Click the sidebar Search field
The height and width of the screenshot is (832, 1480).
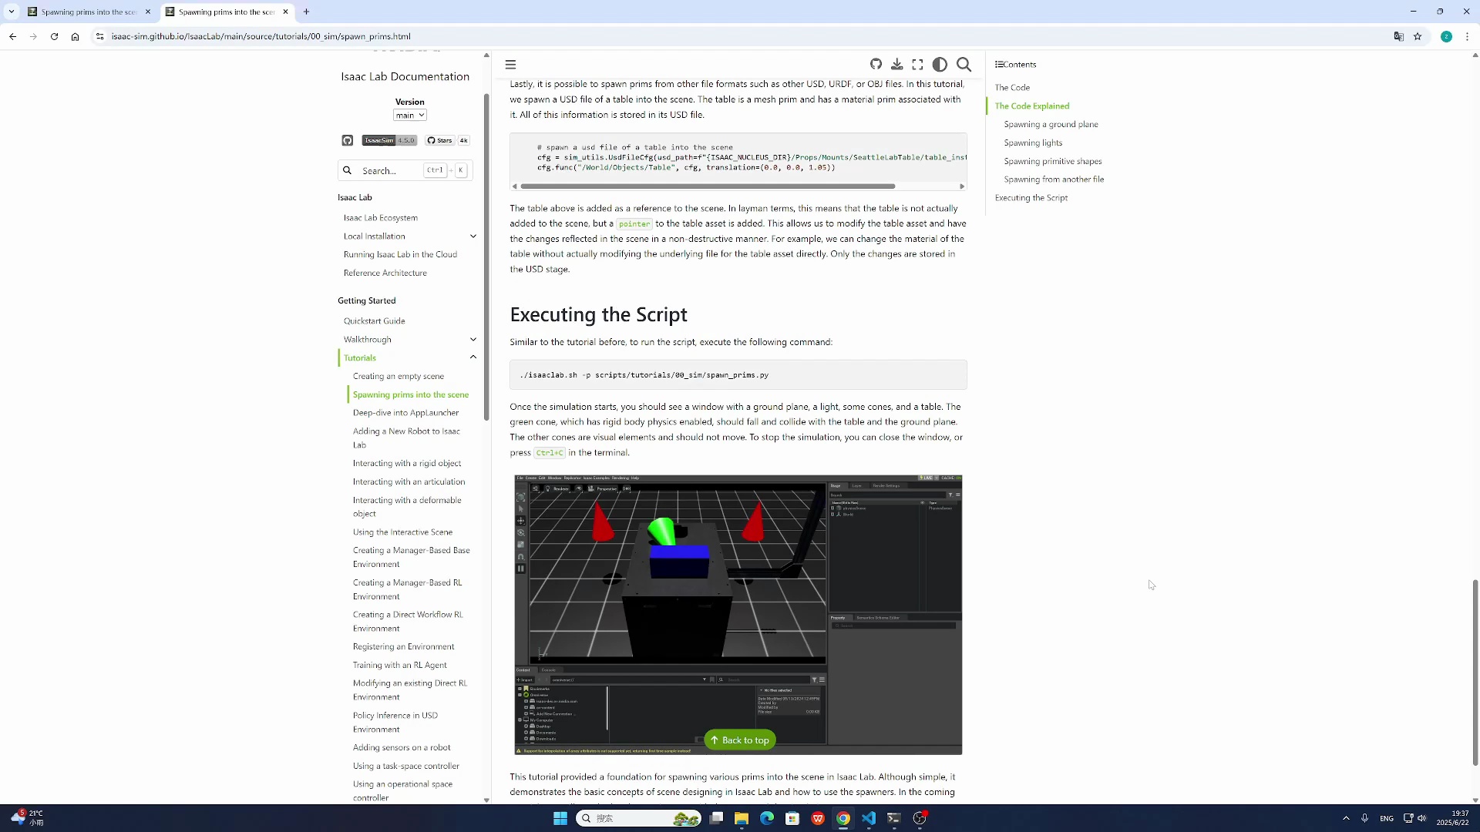pyautogui.click(x=405, y=170)
